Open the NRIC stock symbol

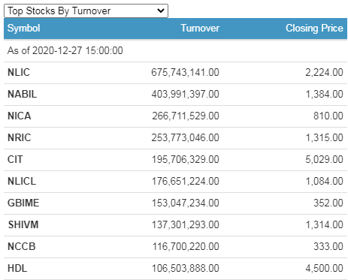19,138
